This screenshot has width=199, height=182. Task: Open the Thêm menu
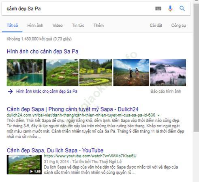pos(98,26)
